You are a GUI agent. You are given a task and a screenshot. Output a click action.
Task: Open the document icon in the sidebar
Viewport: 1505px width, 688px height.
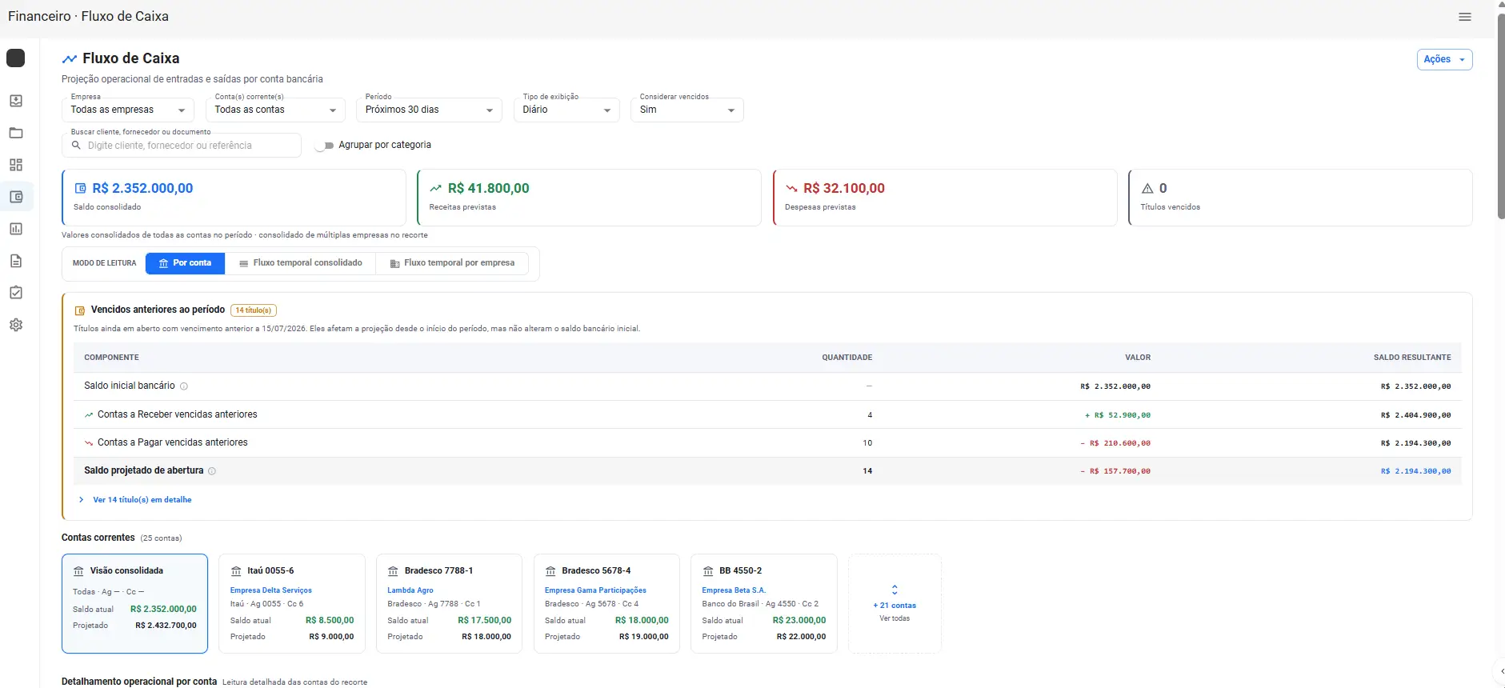(x=16, y=261)
